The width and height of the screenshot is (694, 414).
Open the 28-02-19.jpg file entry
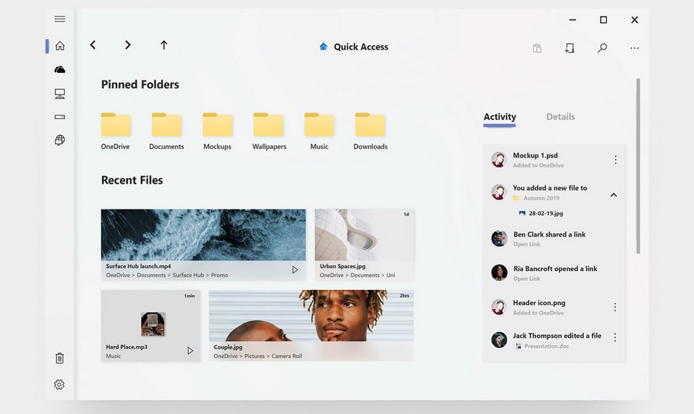[541, 213]
